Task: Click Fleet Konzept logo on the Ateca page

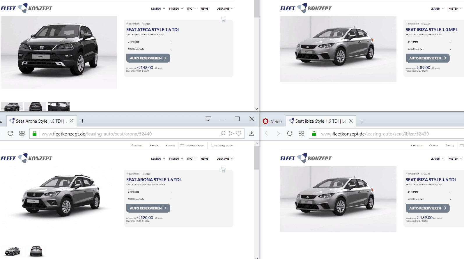Action: 26,8
